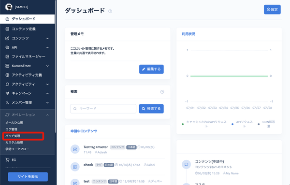This screenshot has width=290, height=185.
Task: Open アクティビティ定義 menu item
Action: point(28,75)
